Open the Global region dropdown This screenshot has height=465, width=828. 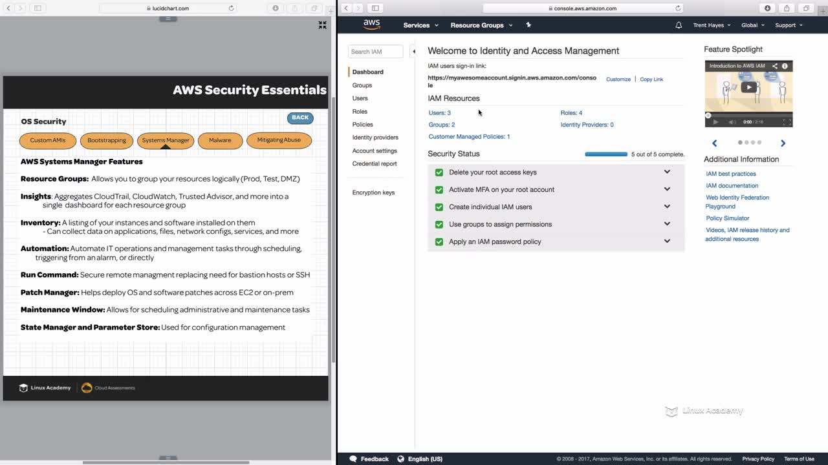[752, 25]
